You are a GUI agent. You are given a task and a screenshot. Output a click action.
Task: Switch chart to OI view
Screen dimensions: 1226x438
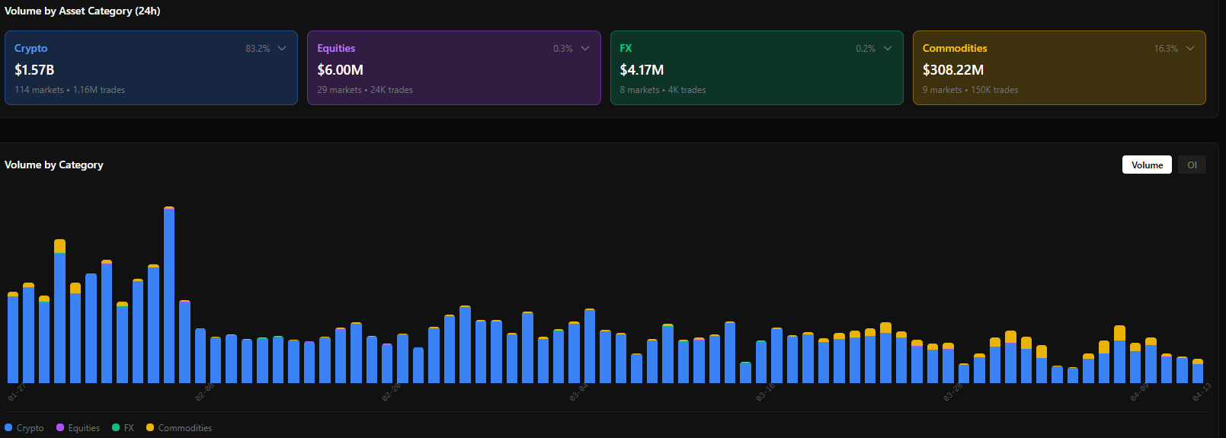tap(1192, 165)
